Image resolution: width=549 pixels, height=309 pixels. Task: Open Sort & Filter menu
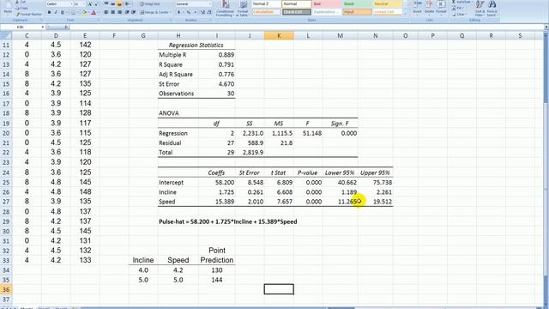click(x=480, y=9)
